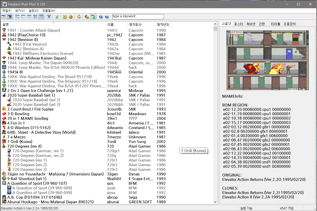The width and height of the screenshot is (317, 211).
Task: Select 1942 (First Version) clone row
Action: 86,44
